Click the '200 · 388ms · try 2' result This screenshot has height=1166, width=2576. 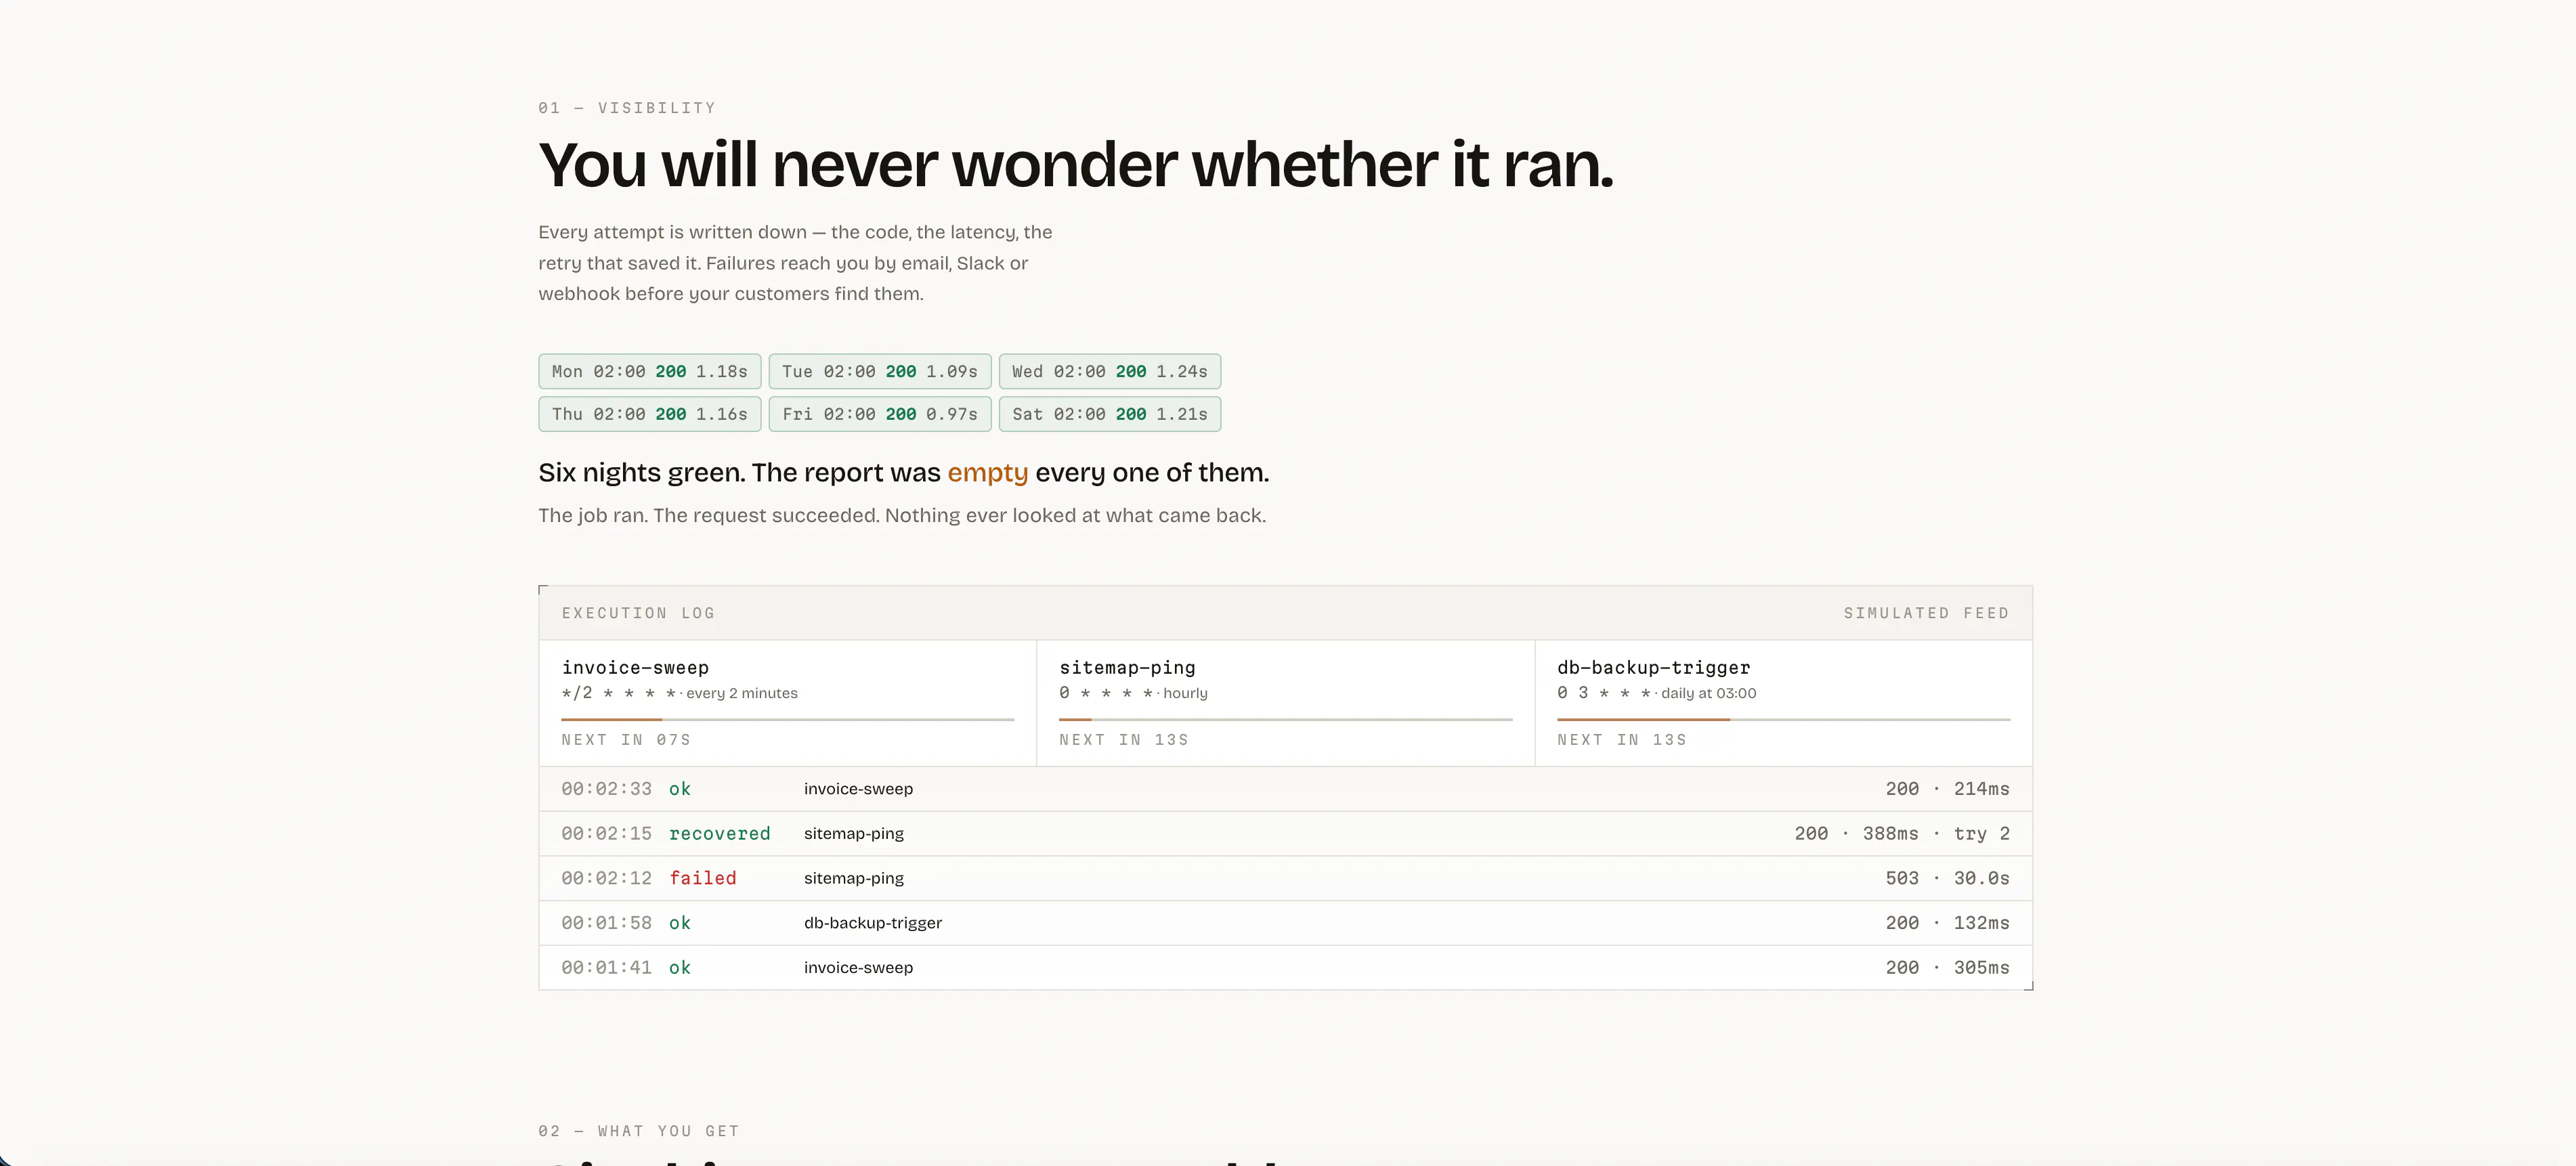tap(1902, 833)
